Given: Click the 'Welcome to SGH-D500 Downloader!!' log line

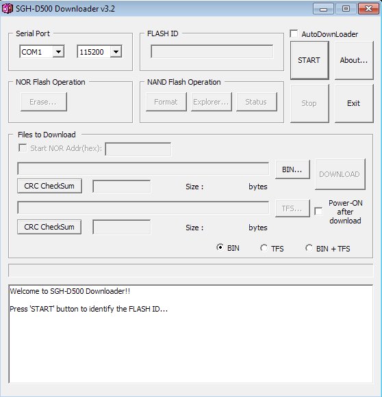Looking at the screenshot, I should click(x=70, y=291).
